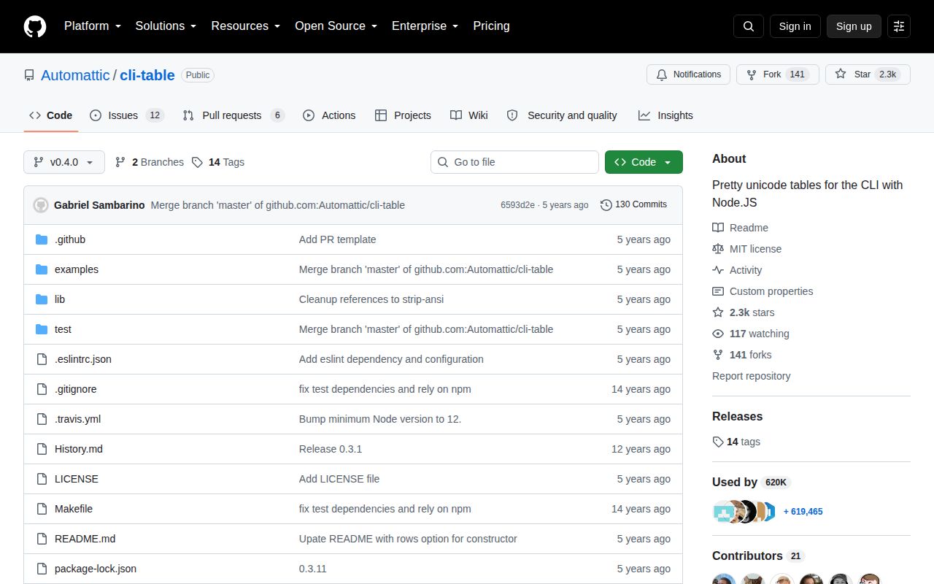Image resolution: width=934 pixels, height=584 pixels.
Task: Click the Sign in button
Action: pyautogui.click(x=795, y=26)
